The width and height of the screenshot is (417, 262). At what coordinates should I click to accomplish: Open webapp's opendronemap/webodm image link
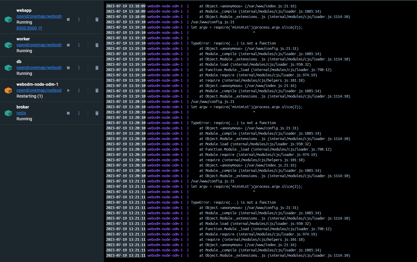(x=39, y=16)
